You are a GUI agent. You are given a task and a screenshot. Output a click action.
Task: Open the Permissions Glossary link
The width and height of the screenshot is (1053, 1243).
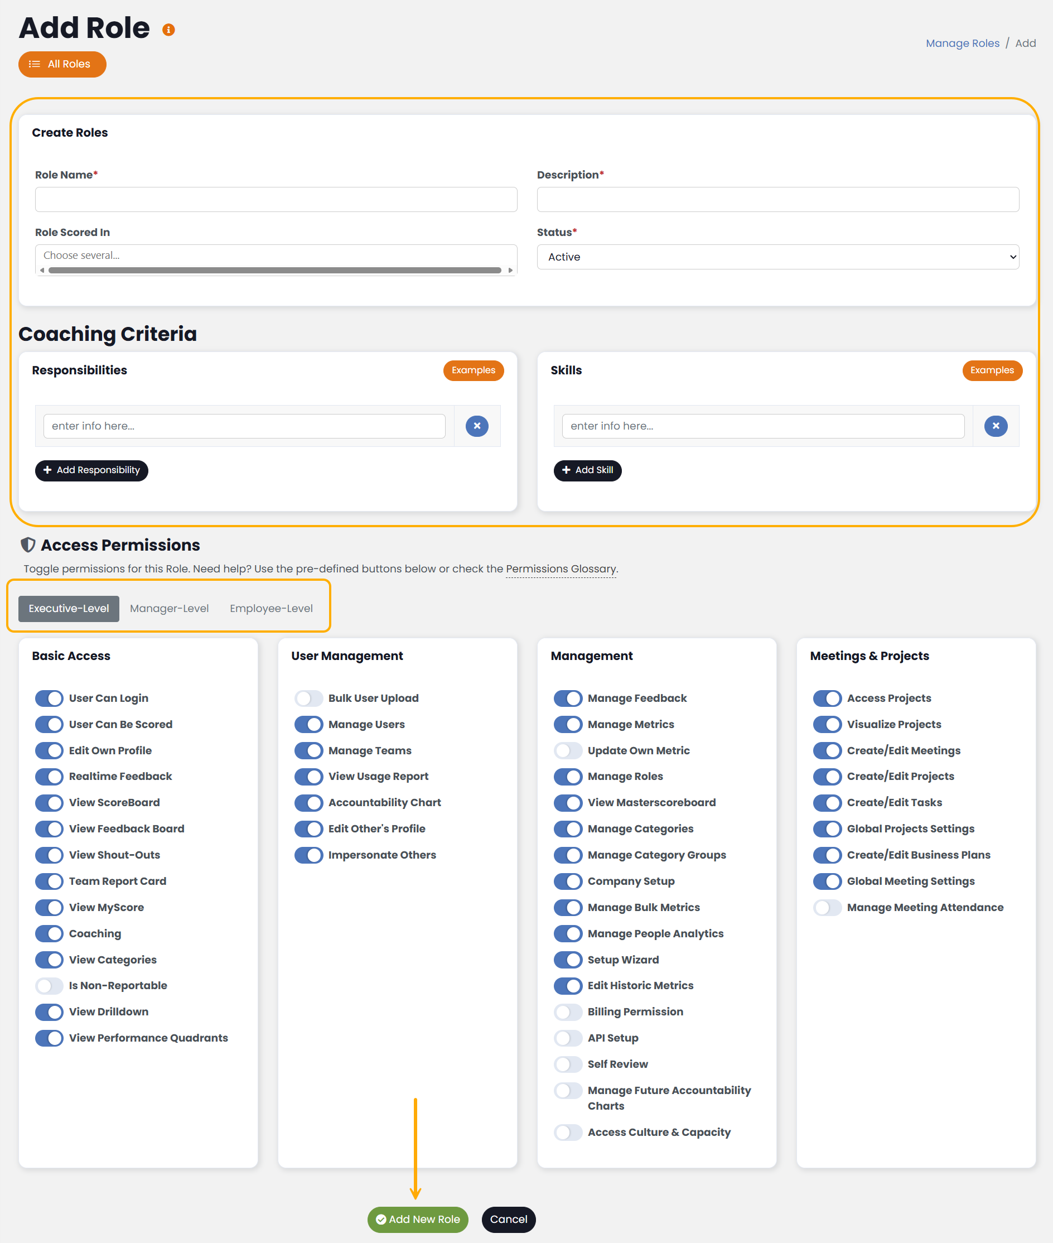561,568
